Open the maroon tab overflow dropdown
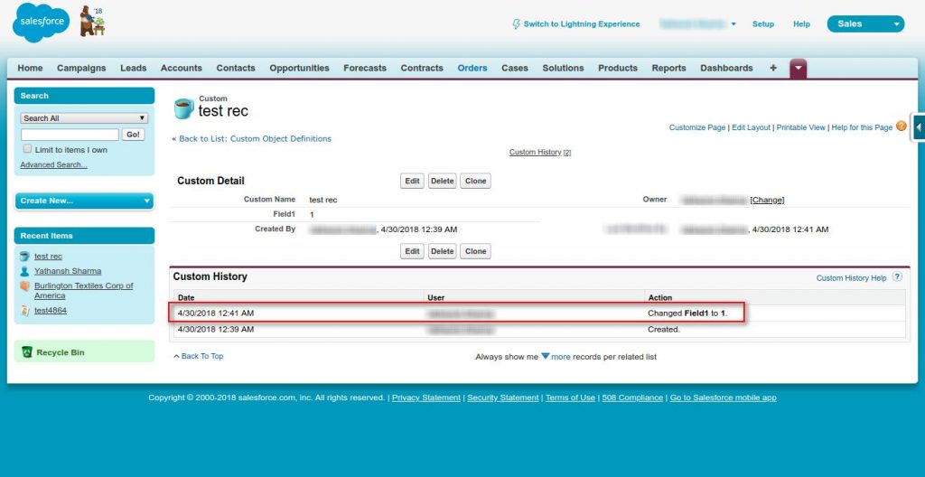Viewport: 925px width, 477px height. (799, 68)
